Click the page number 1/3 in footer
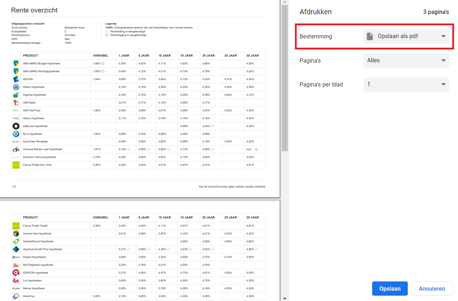Viewport: 458px width, 301px height. [x=14, y=186]
